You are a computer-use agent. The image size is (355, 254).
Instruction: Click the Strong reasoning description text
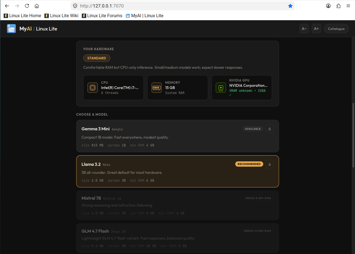pyautogui.click(x=117, y=205)
